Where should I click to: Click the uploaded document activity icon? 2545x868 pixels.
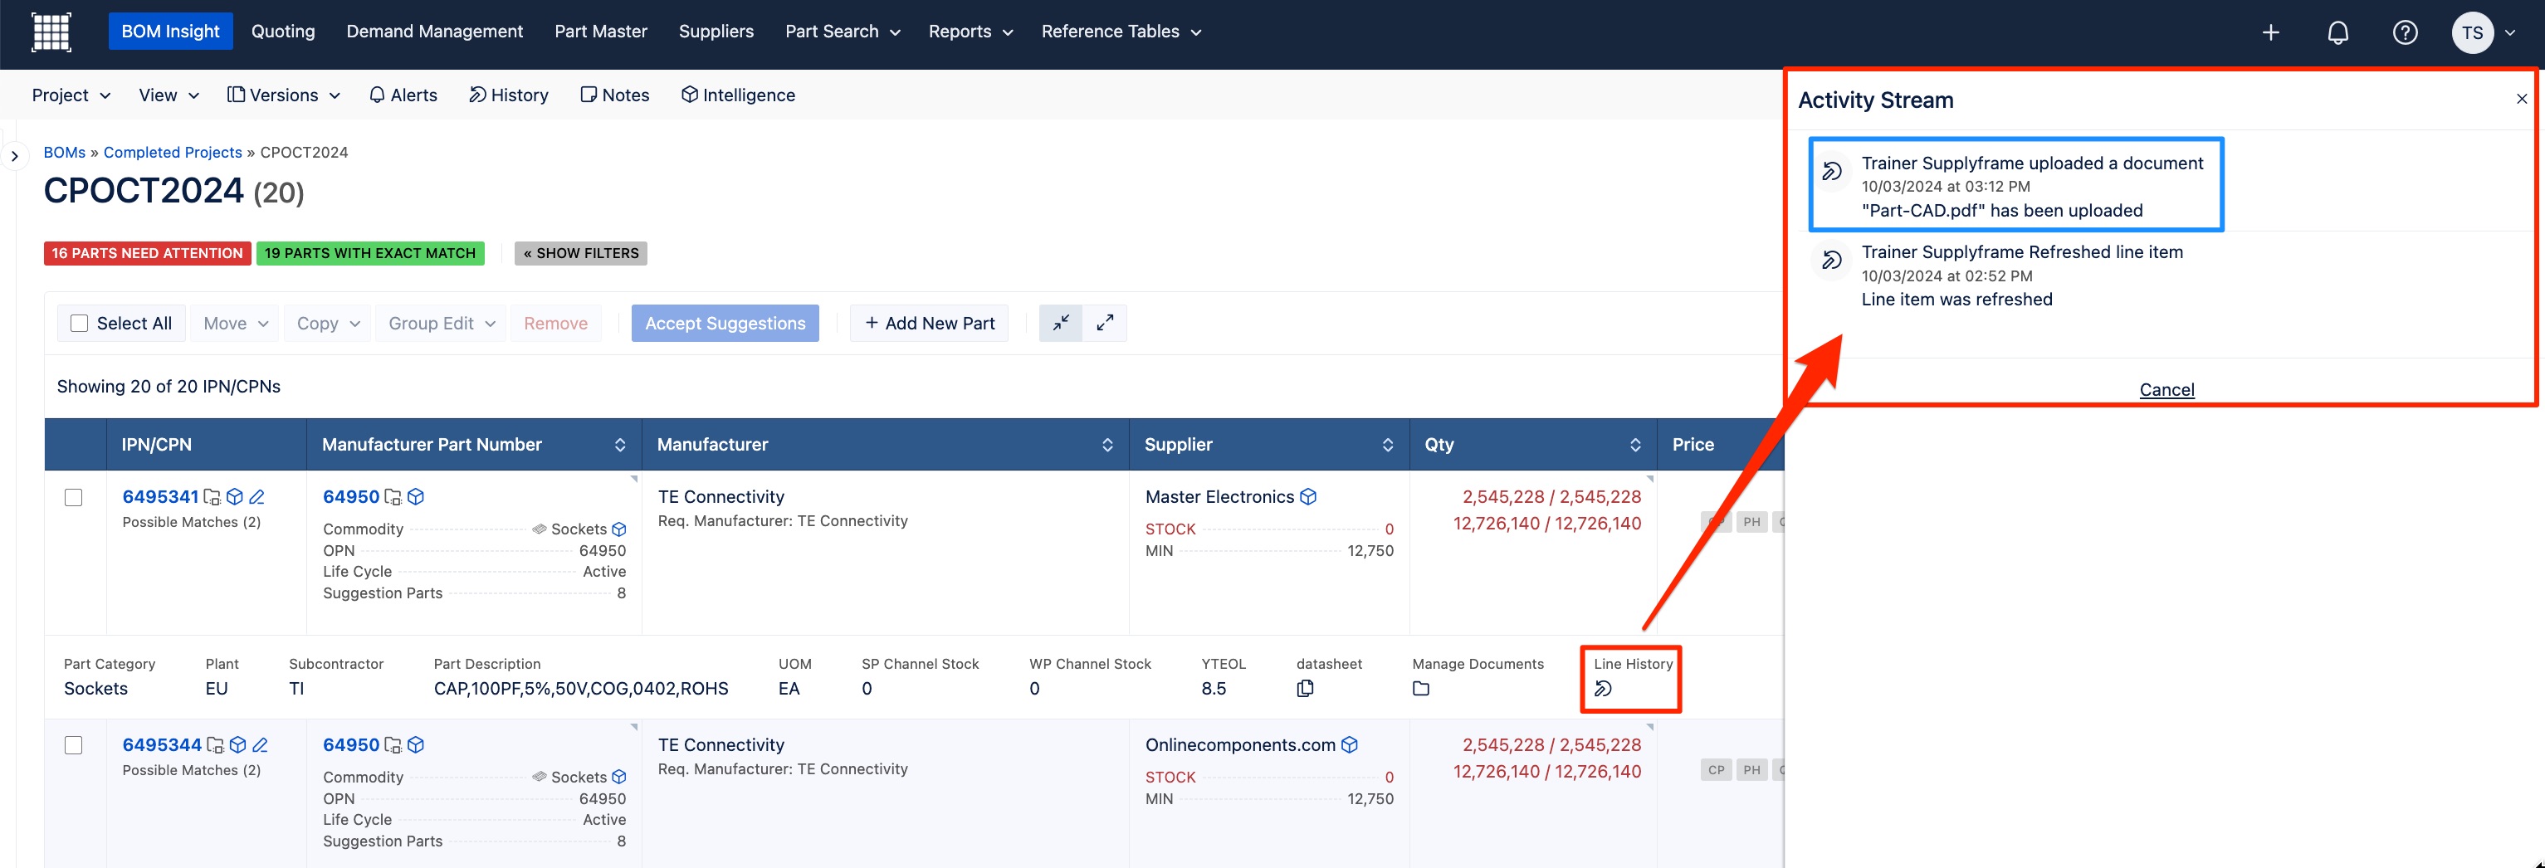[x=1832, y=171]
